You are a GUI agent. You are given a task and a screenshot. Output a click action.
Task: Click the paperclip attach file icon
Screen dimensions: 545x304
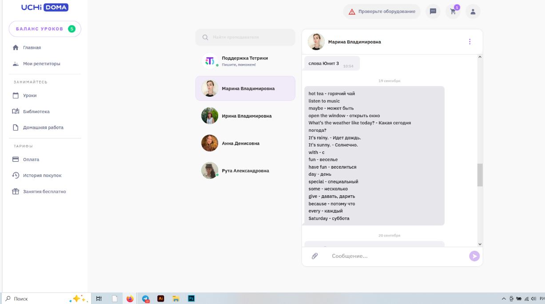pos(314,256)
